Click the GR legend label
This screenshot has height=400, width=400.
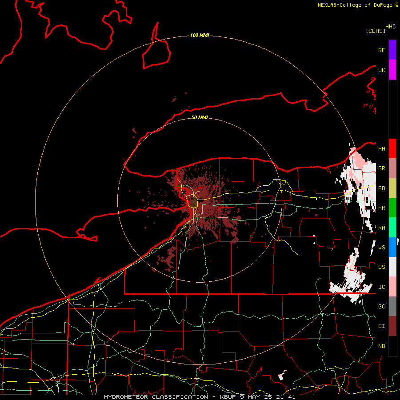point(381,168)
